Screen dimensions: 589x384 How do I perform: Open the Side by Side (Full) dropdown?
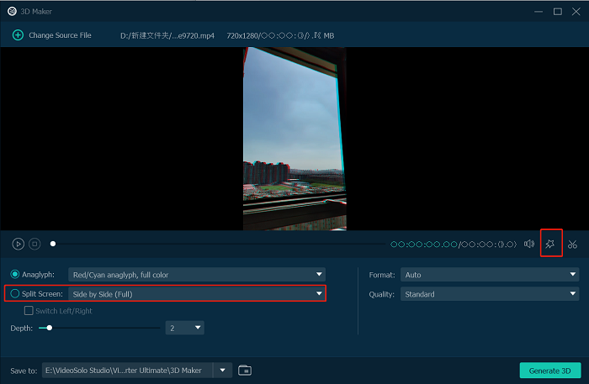197,294
